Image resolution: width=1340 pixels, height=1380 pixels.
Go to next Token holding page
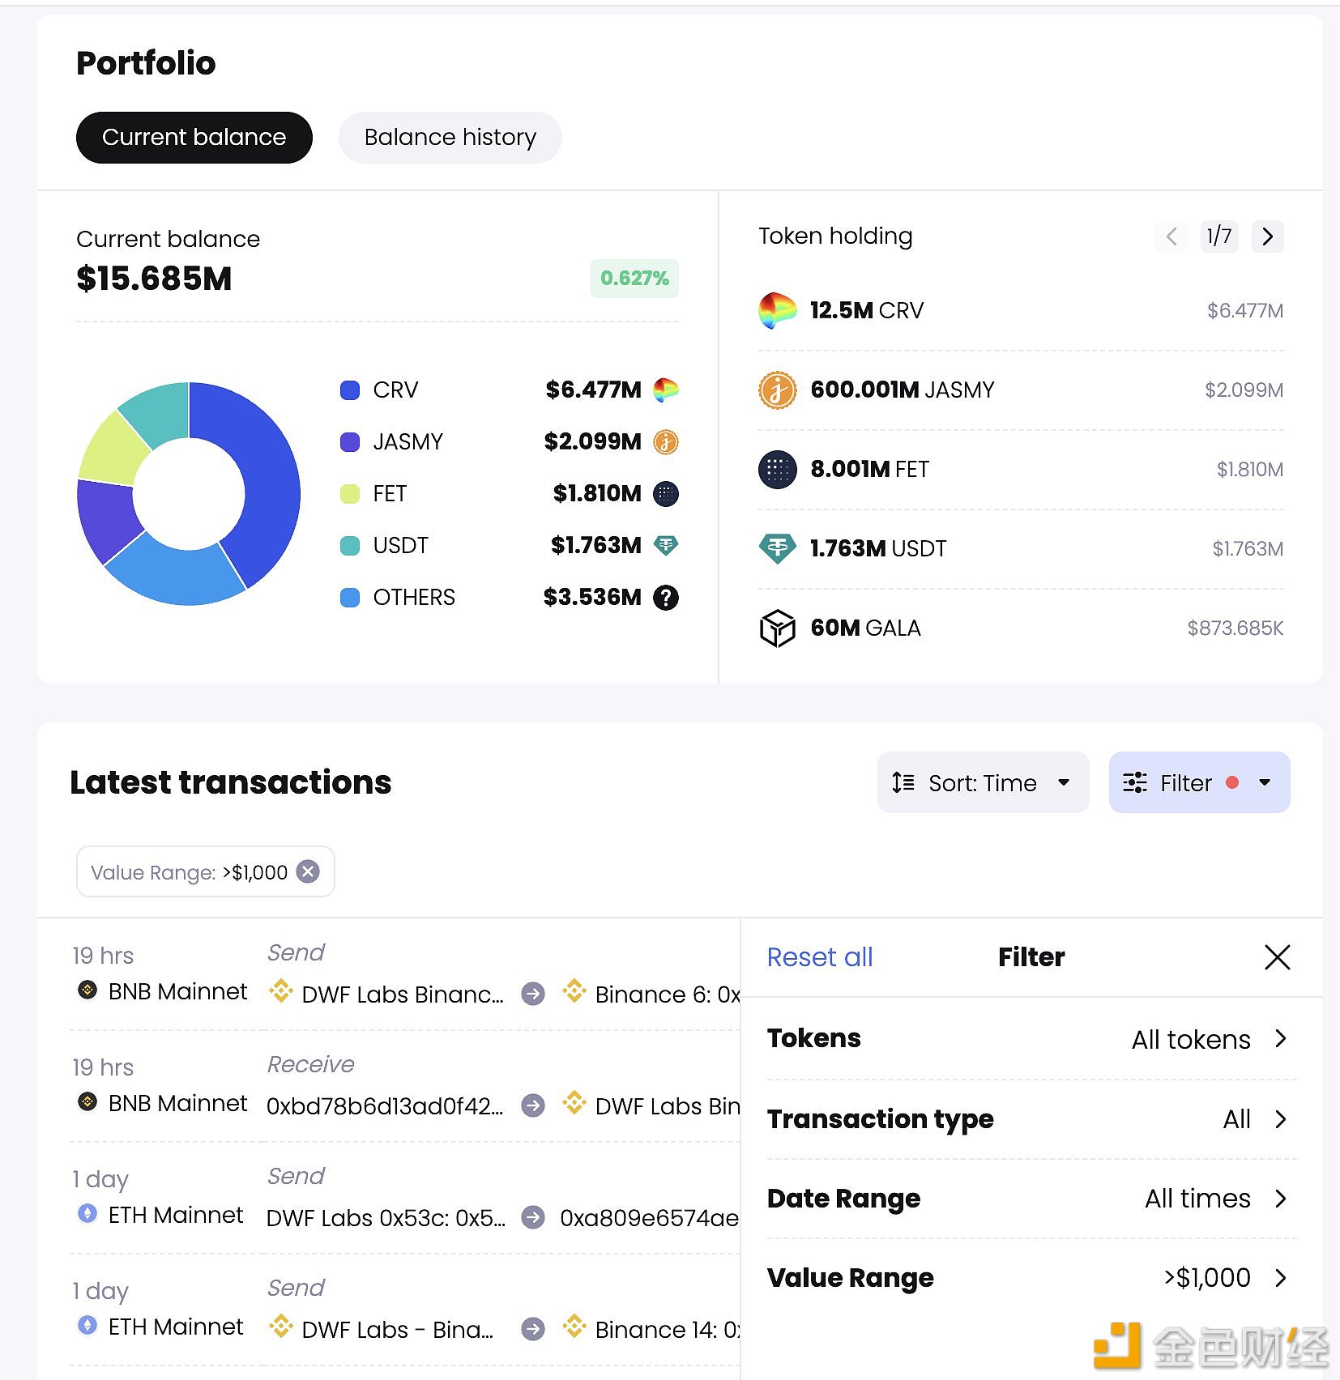coord(1268,236)
